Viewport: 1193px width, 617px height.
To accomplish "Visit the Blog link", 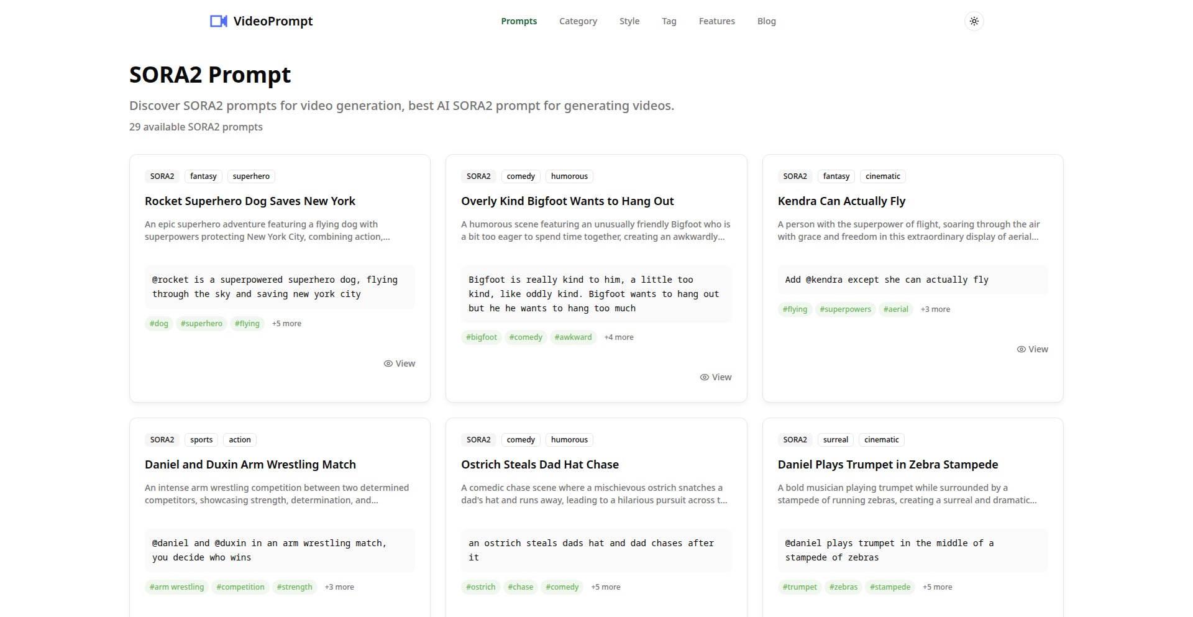I will point(766,21).
